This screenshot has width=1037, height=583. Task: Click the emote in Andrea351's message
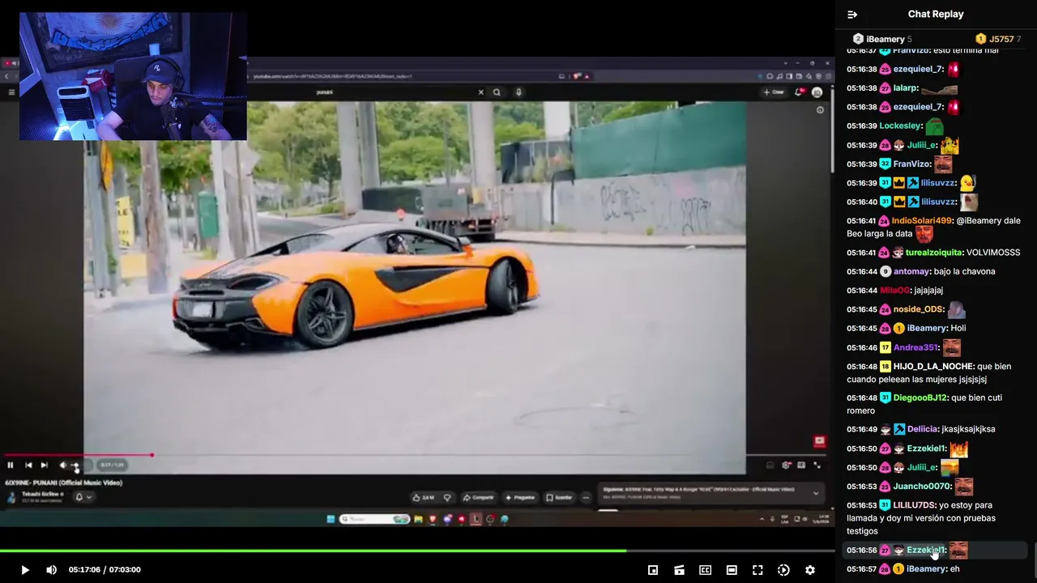point(951,347)
